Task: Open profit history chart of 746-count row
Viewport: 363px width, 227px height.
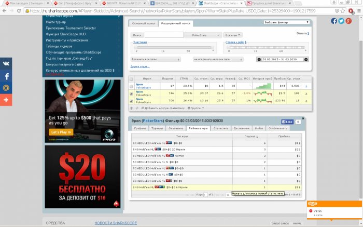Action: pos(262,93)
